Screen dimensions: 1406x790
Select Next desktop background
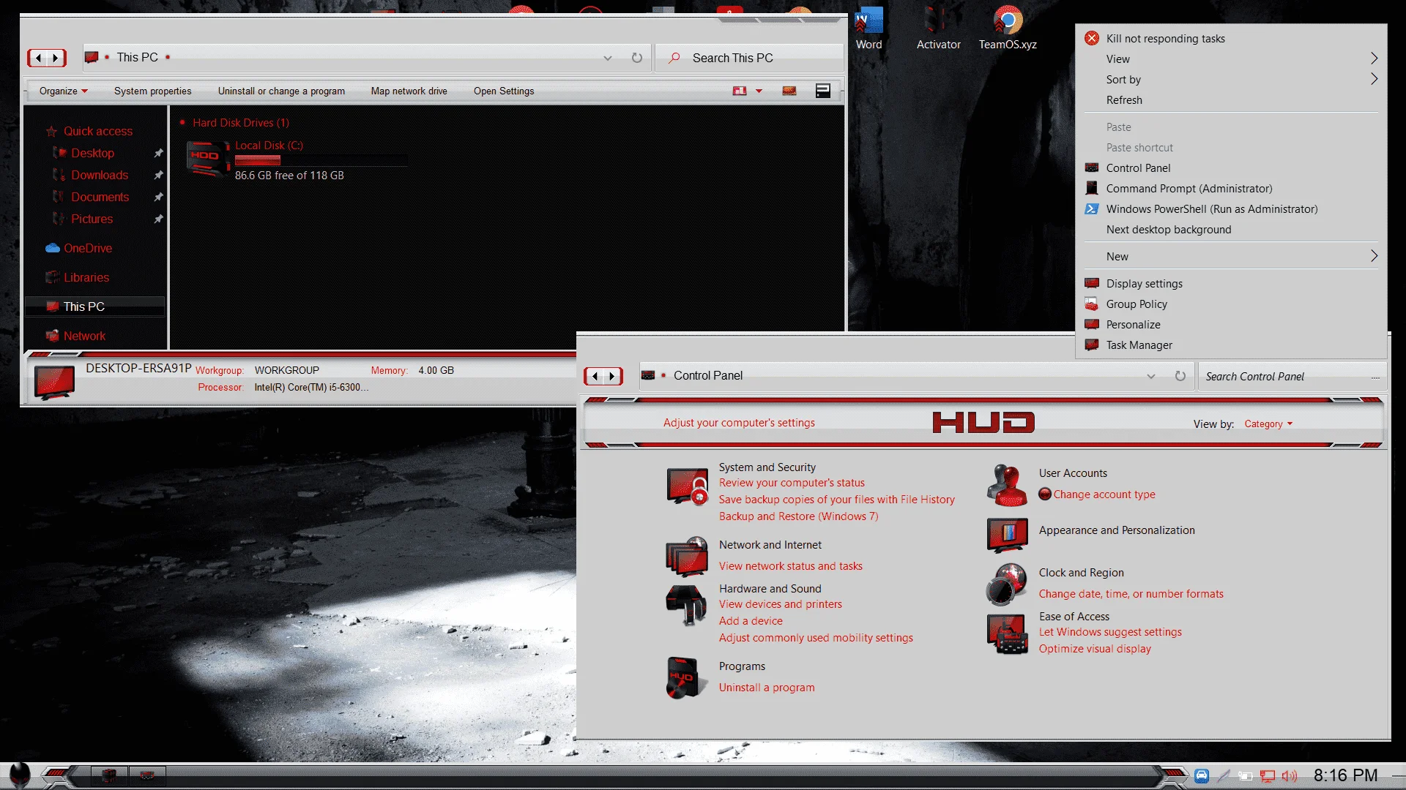coord(1232,229)
